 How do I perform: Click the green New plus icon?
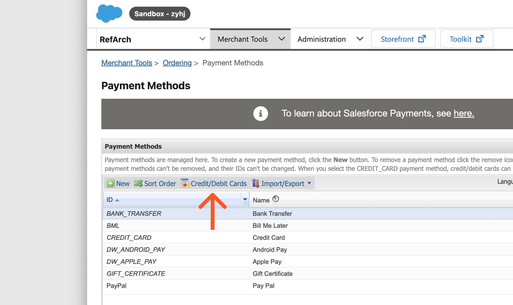tap(110, 183)
